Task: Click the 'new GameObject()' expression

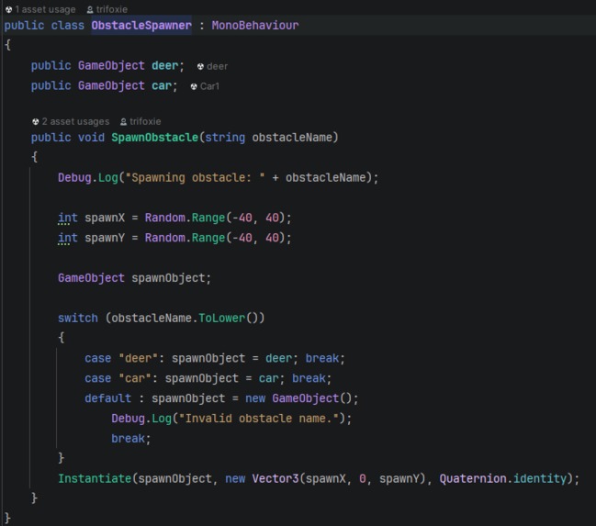Action: pos(298,398)
